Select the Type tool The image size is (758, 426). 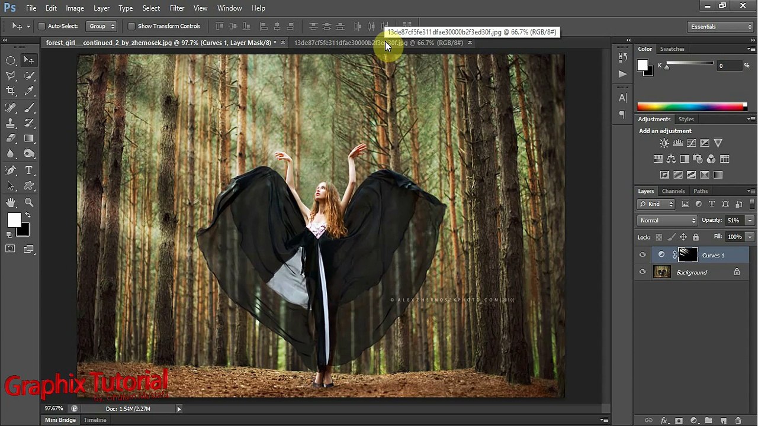click(28, 170)
